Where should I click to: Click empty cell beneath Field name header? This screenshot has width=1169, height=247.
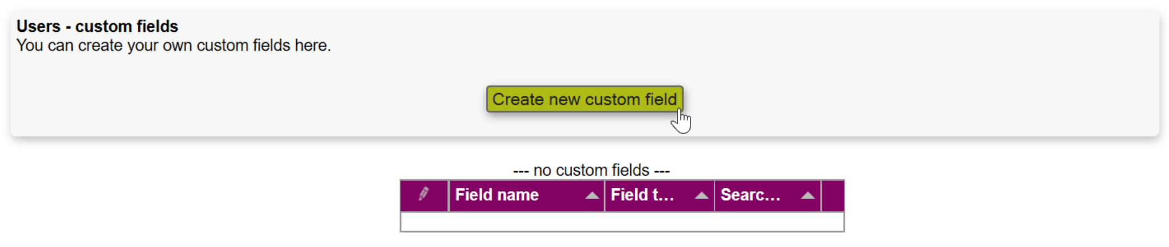527,222
